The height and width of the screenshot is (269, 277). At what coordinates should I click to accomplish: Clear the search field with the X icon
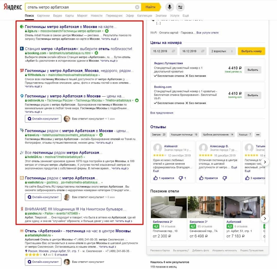[137, 7]
